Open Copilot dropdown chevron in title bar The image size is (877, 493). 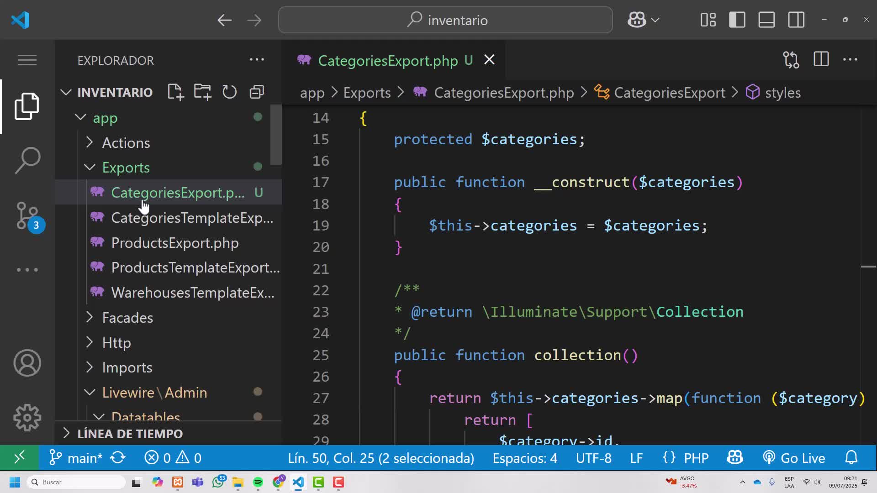(655, 20)
